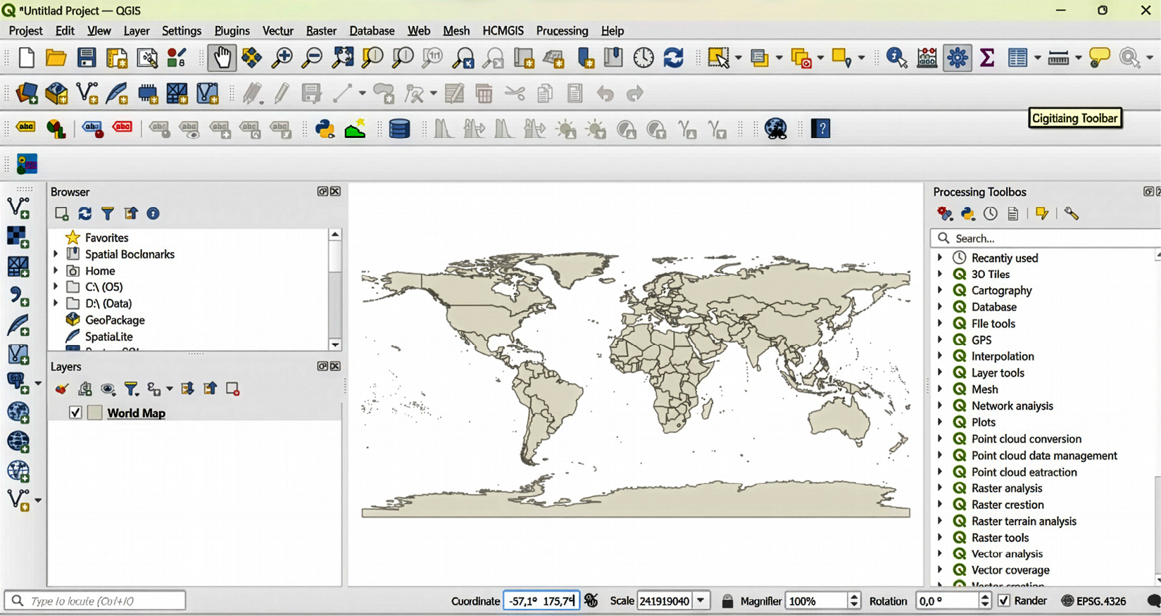Click the EPSG:4326 CRS button

(1093, 601)
